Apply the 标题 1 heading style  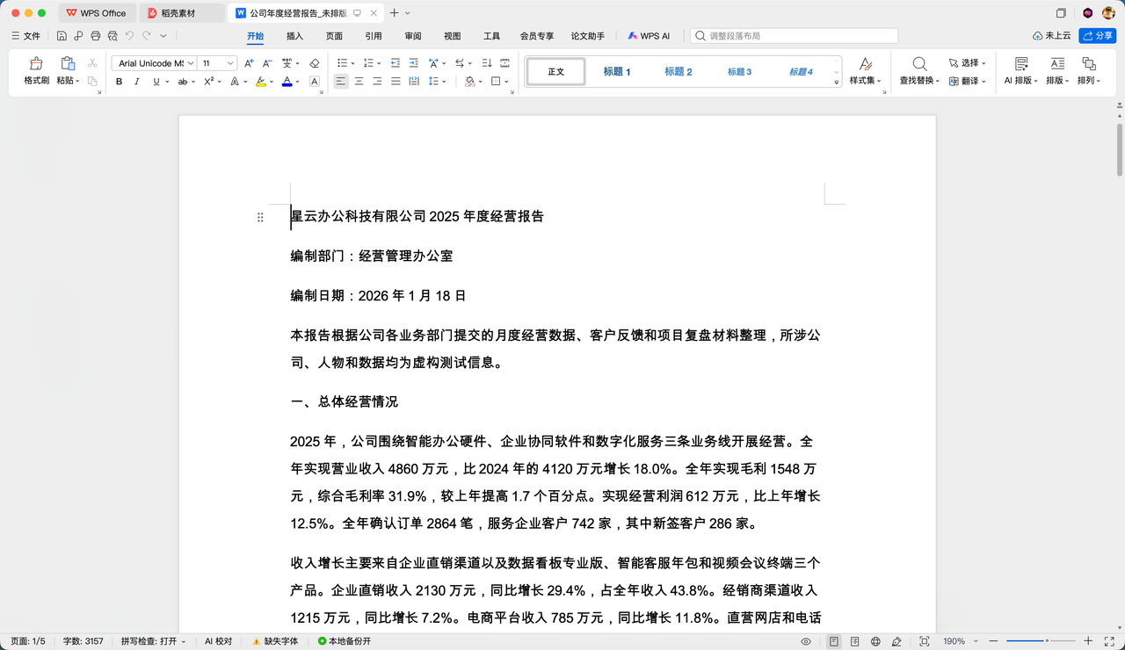click(x=617, y=72)
